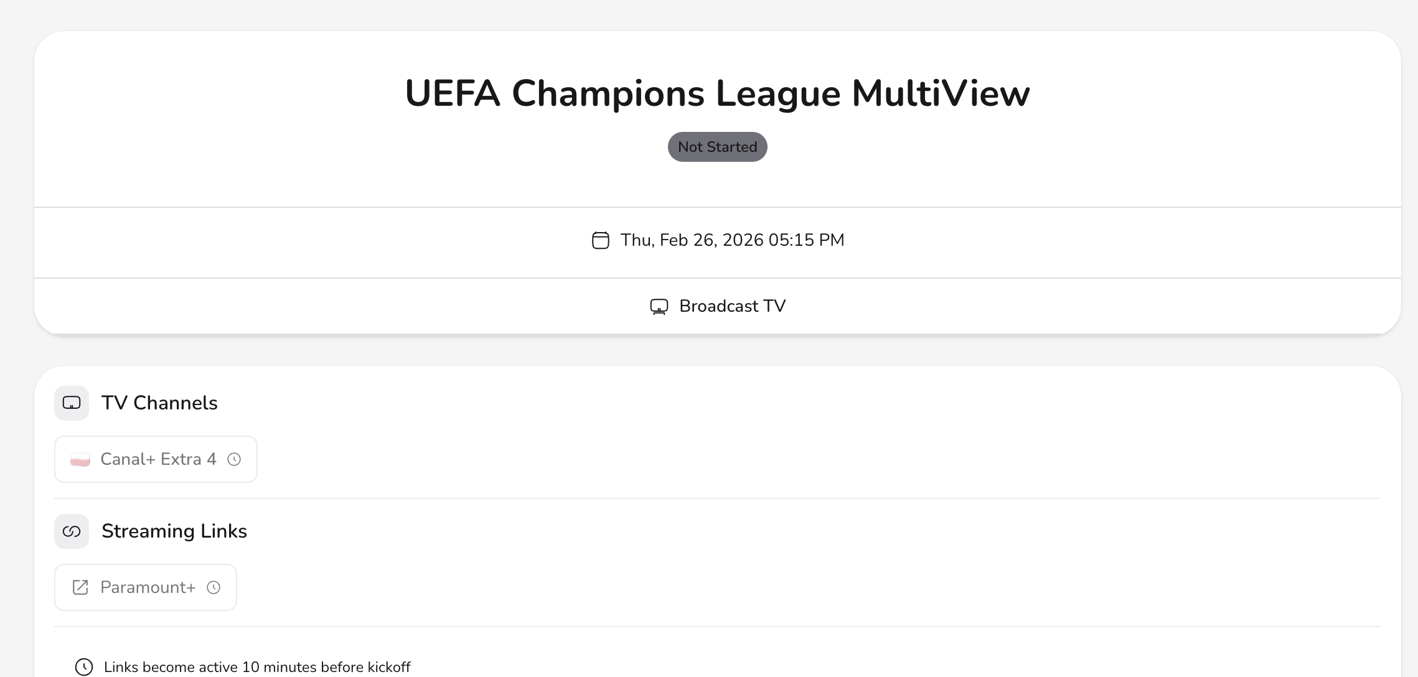
Task: Click the external link icon on Paramount+
Action: click(x=80, y=587)
